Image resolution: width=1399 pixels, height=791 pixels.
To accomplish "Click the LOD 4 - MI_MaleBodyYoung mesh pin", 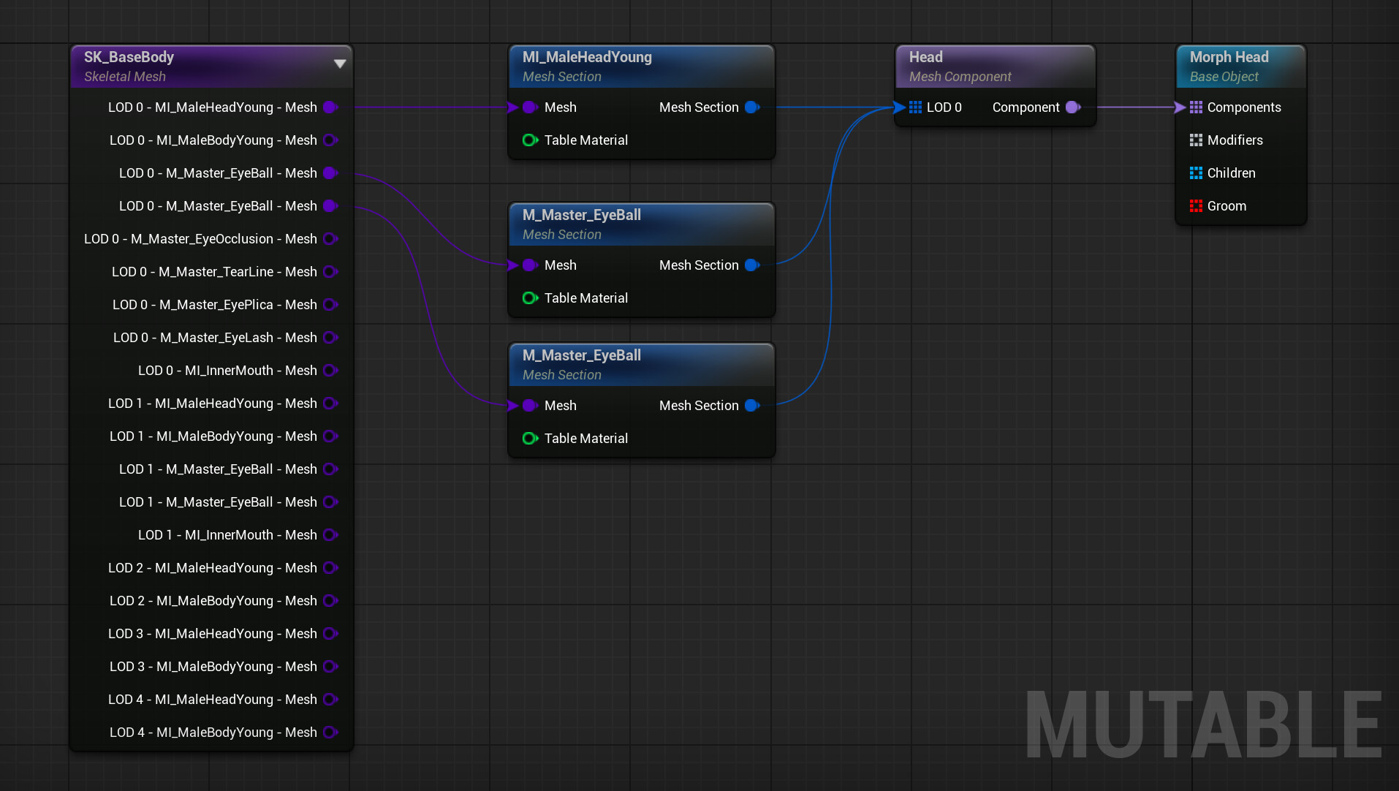I will coord(330,733).
